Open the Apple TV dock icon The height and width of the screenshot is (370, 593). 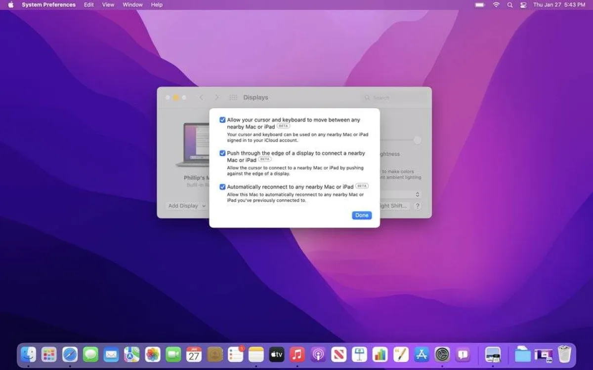[x=277, y=354]
